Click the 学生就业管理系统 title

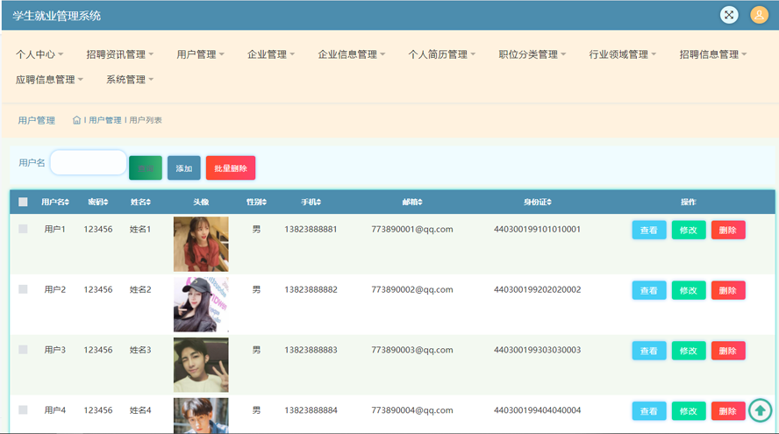57,16
